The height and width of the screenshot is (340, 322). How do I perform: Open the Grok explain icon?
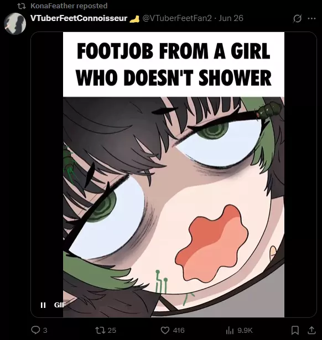[297, 18]
